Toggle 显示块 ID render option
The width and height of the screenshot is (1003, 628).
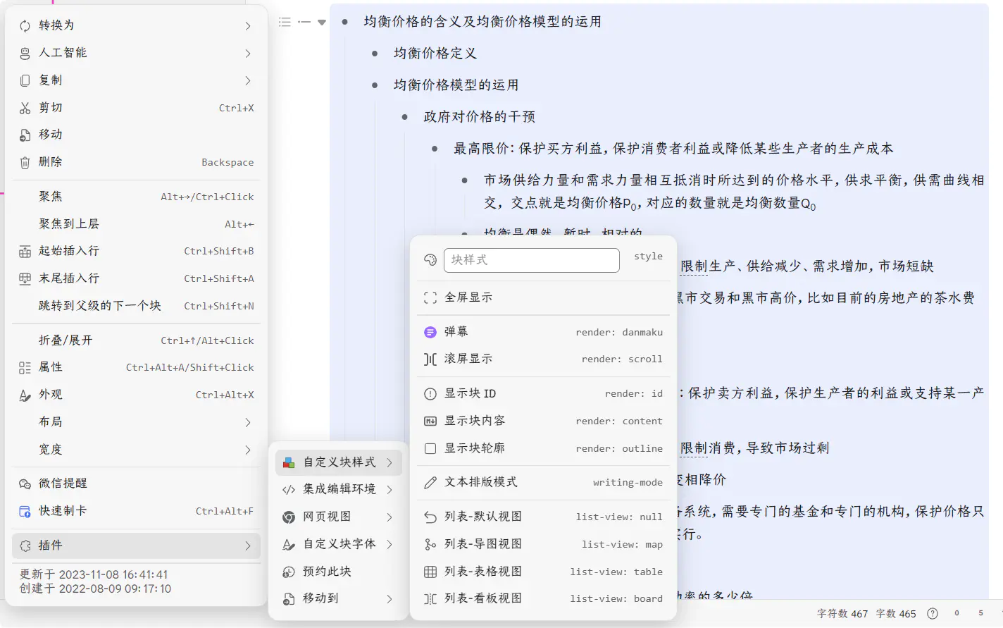[542, 393]
